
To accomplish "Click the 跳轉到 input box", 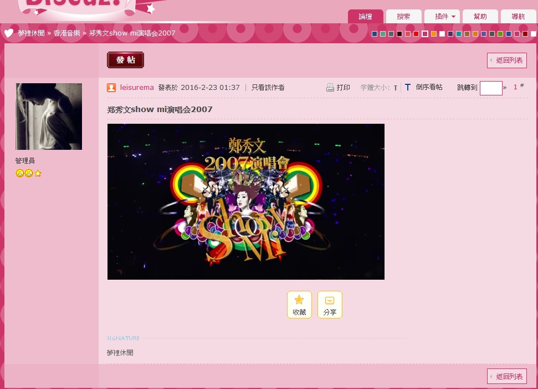I will coord(491,88).
